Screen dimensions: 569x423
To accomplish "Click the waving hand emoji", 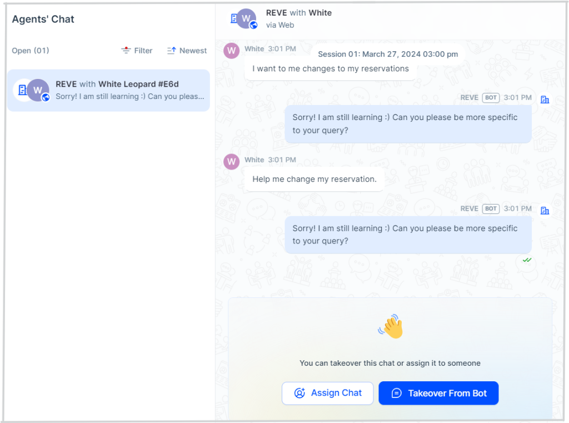I will (x=390, y=326).
